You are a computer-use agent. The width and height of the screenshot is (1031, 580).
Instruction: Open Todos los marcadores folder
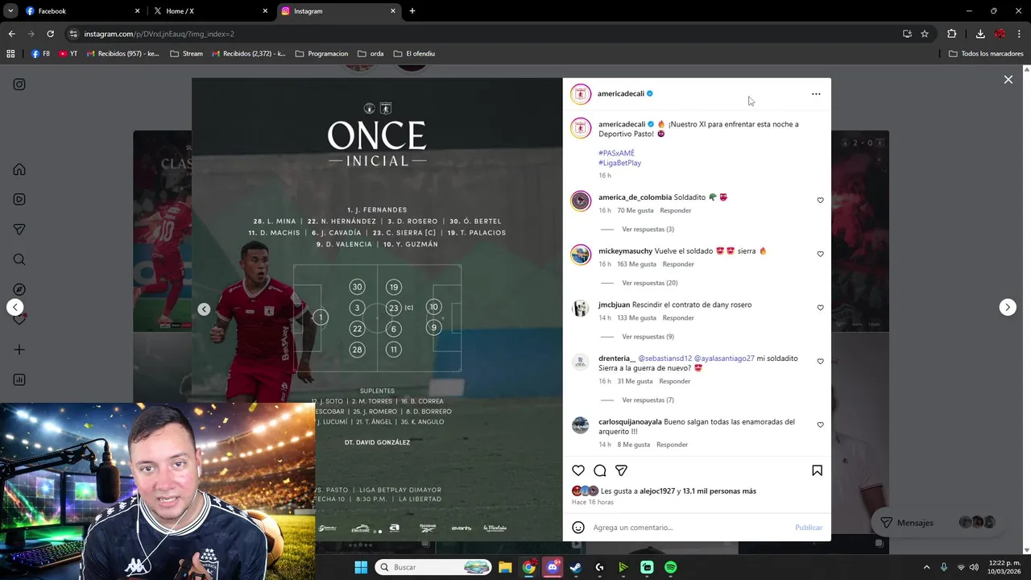986,54
